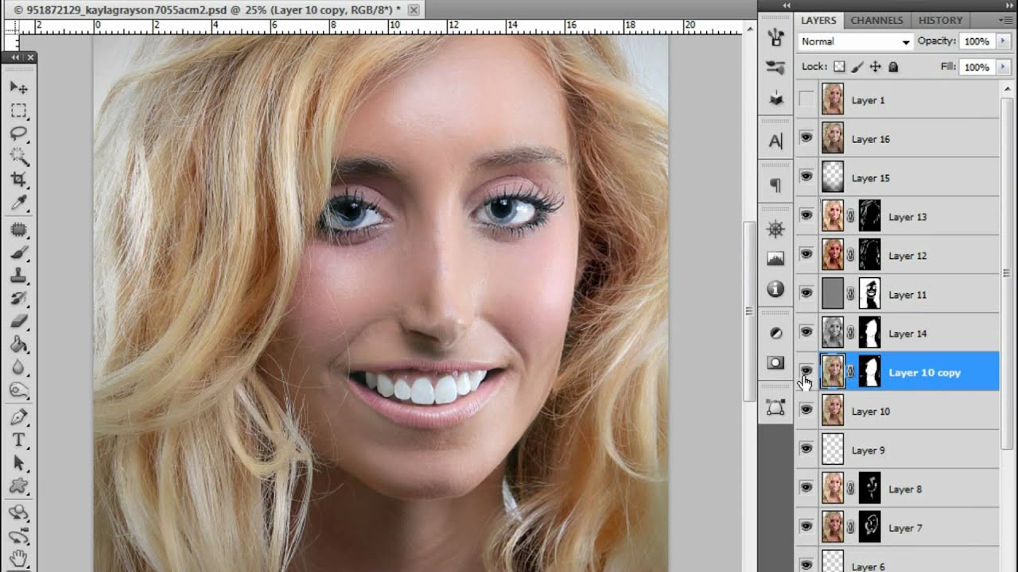Hide Layer 16 using its eye icon
This screenshot has width=1018, height=572.
[x=806, y=138]
